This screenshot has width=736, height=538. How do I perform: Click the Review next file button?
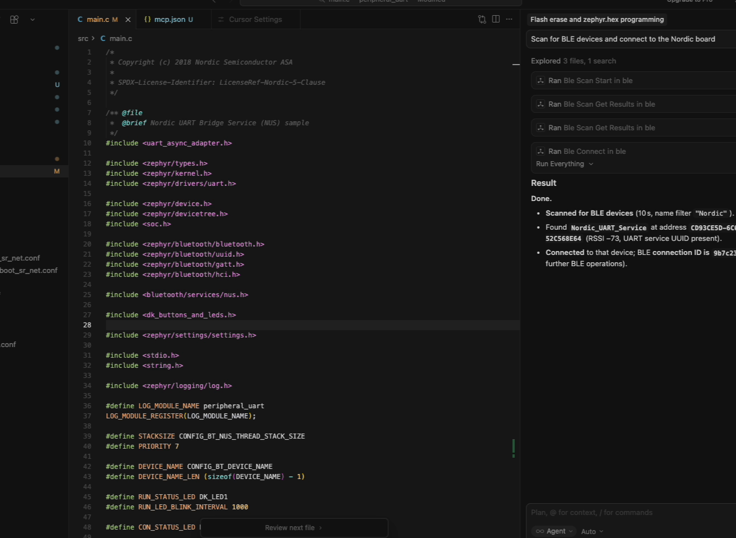pos(294,528)
